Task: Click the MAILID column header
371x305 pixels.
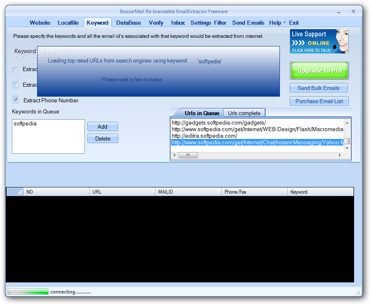Action: click(x=188, y=192)
